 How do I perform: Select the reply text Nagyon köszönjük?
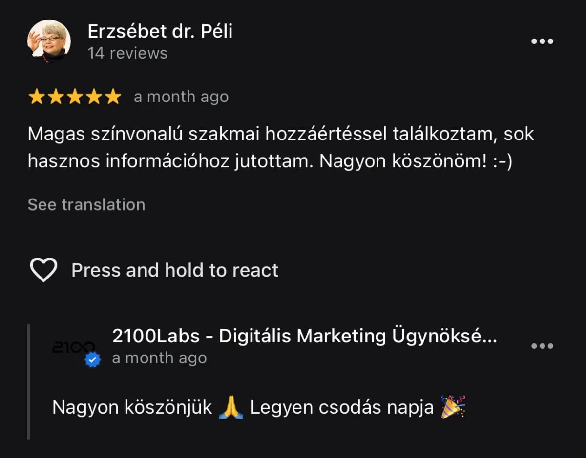(132, 407)
